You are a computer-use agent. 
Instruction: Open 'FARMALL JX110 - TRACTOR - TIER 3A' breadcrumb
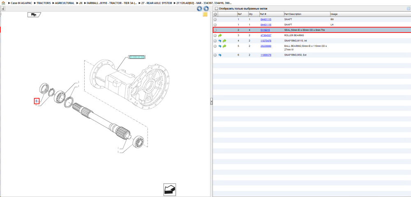(112, 3)
